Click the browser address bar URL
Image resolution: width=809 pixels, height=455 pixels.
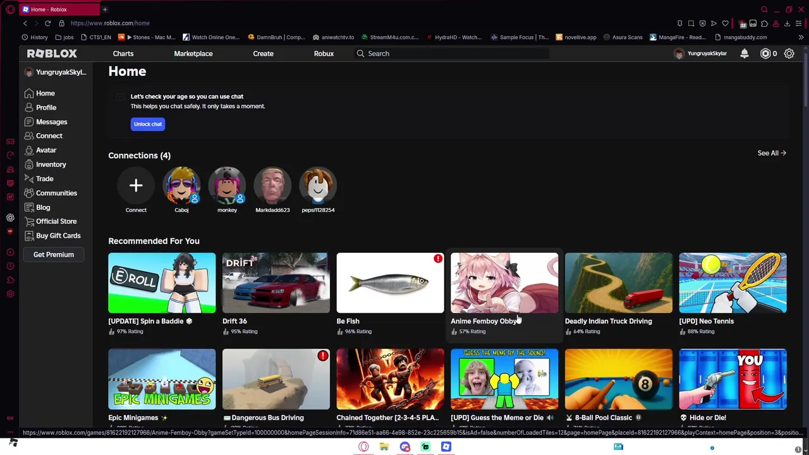110,23
